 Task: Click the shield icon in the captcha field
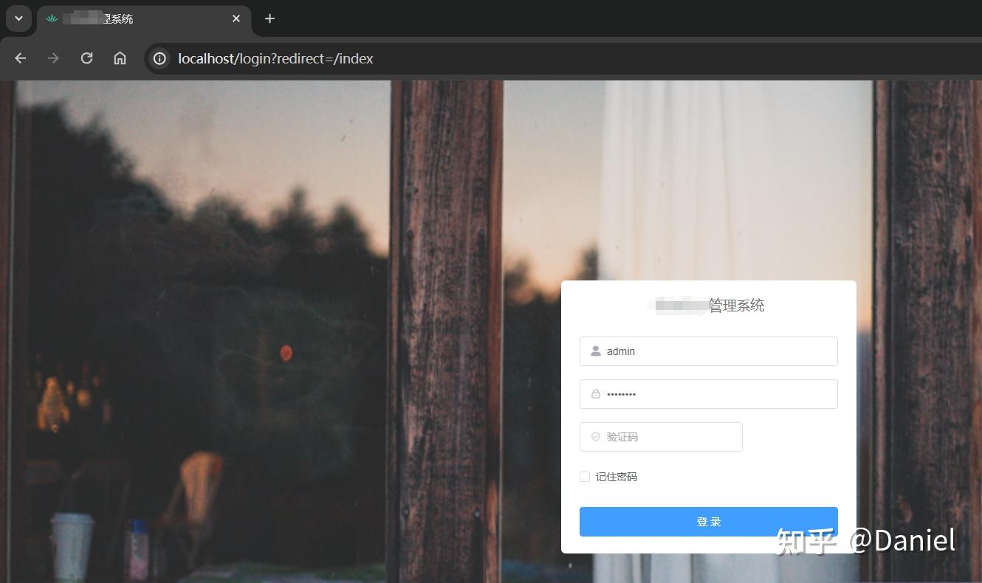click(x=595, y=436)
